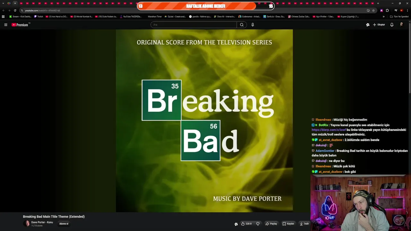Open Kupon Çılgınlığı bookmark
This screenshot has height=231, width=411.
click(x=348, y=17)
